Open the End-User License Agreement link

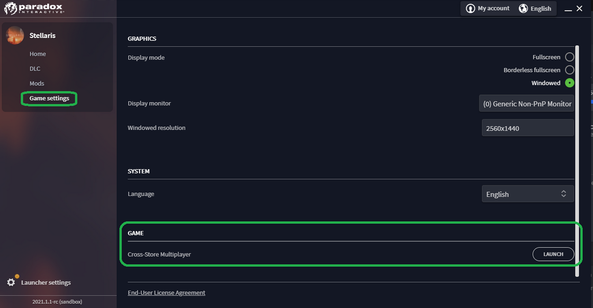pos(167,293)
